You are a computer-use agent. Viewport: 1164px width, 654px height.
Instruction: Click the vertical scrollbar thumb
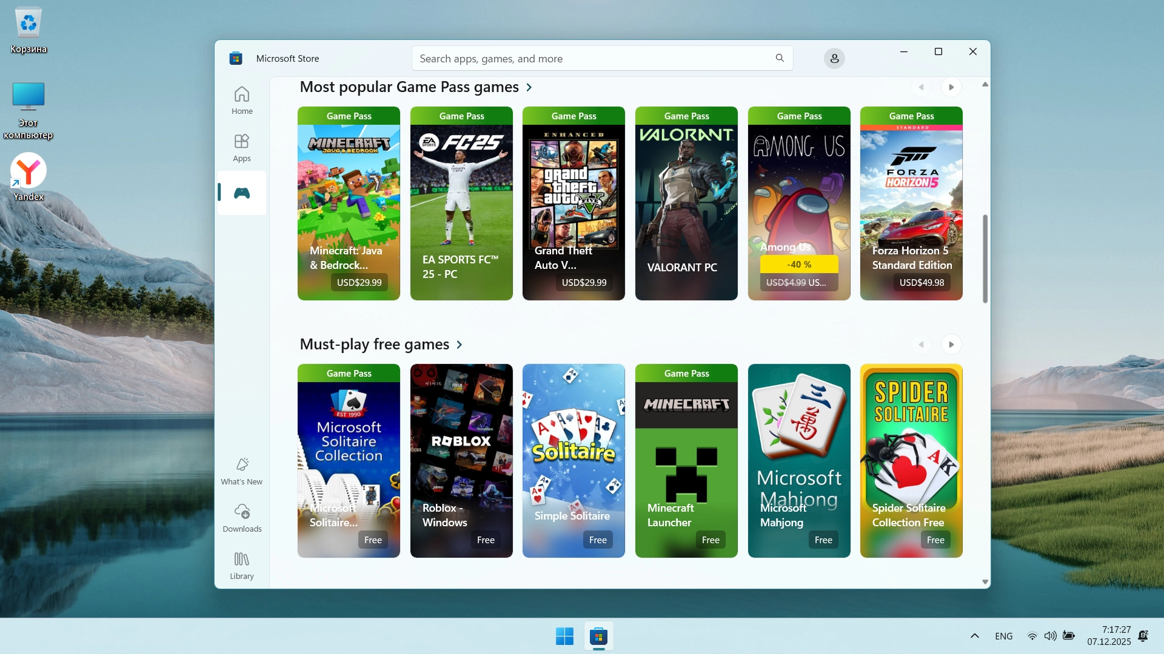[x=985, y=259]
